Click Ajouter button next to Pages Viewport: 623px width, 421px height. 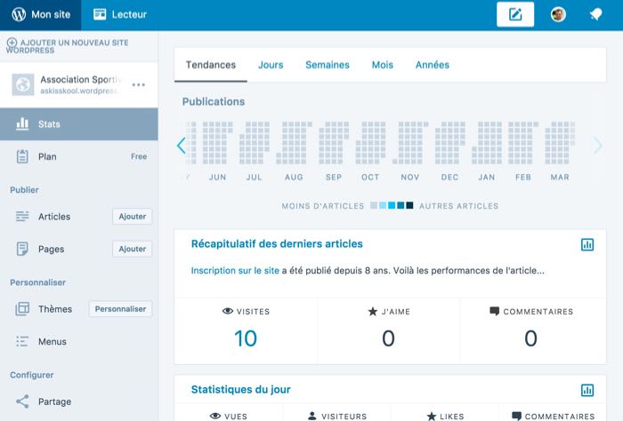pyautogui.click(x=132, y=249)
